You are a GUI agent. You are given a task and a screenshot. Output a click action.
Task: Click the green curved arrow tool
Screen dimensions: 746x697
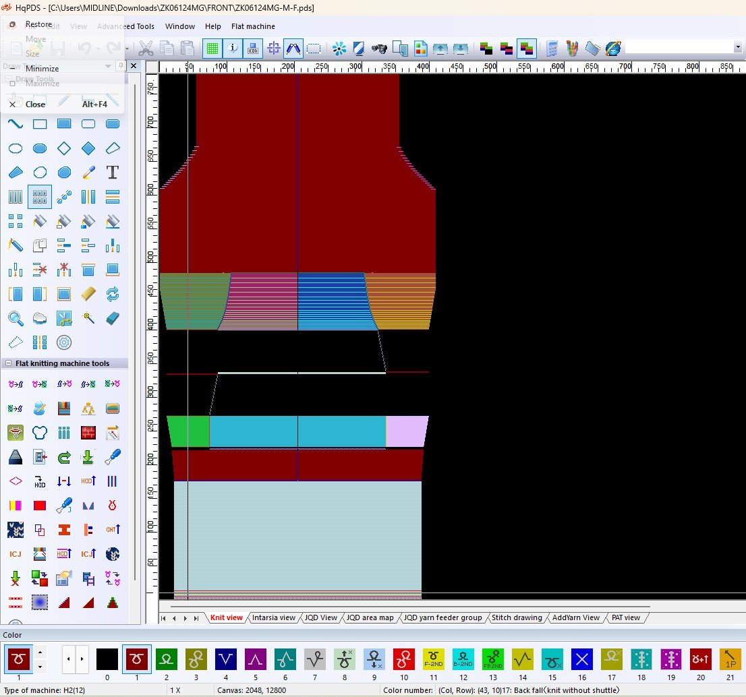click(64, 458)
